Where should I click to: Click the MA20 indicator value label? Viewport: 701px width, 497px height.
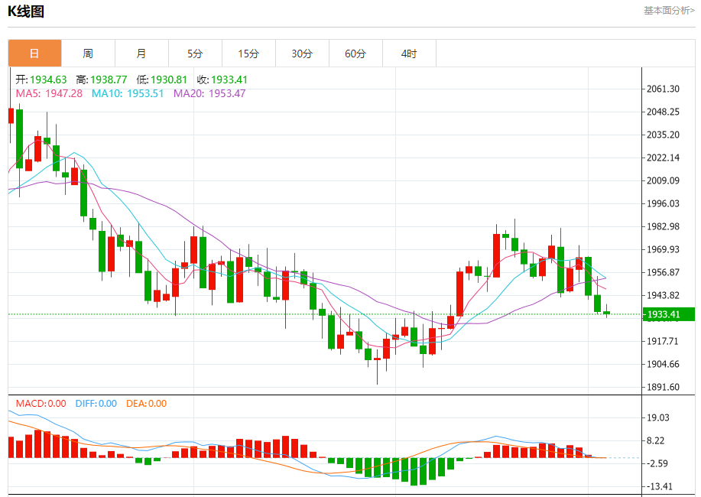click(x=209, y=93)
